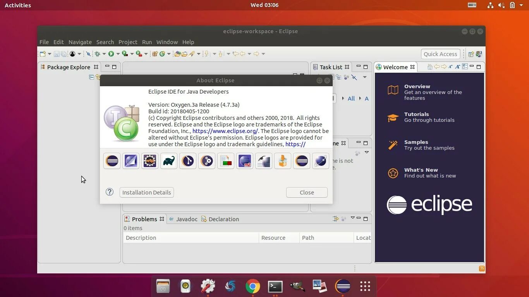The image size is (529, 297).
Task: Click Magnify font size icon in Welcome
Action: pos(458,67)
